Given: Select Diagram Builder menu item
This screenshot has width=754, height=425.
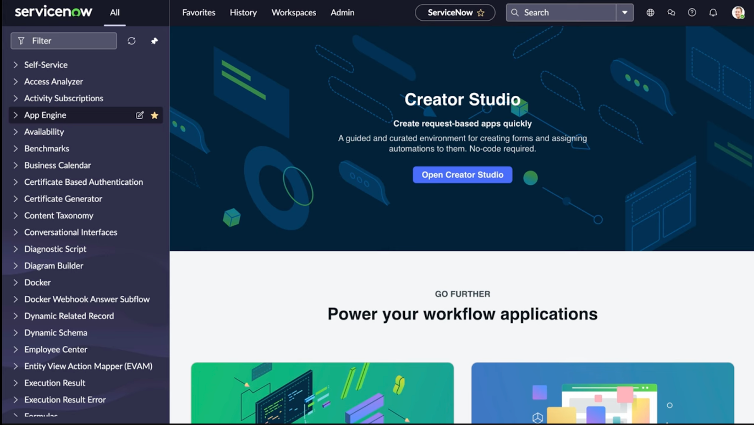Looking at the screenshot, I should [54, 266].
